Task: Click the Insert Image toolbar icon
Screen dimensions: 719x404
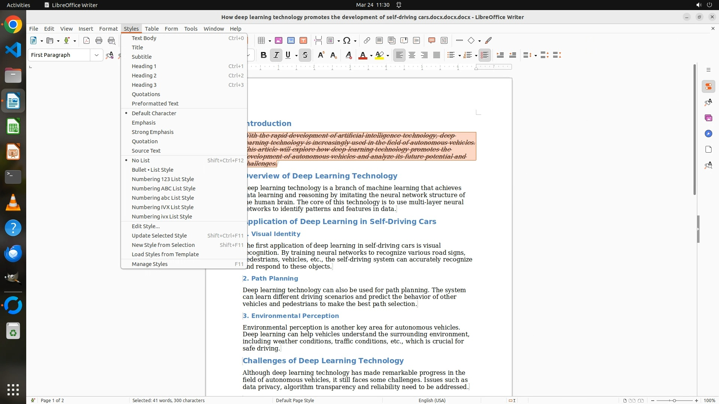Action: click(278, 40)
